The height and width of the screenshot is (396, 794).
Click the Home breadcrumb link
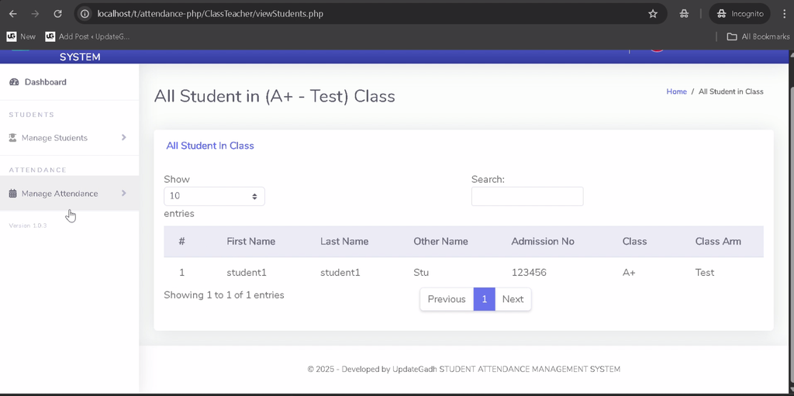click(x=676, y=91)
